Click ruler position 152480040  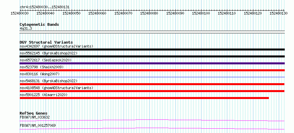(x=46, y=13)
